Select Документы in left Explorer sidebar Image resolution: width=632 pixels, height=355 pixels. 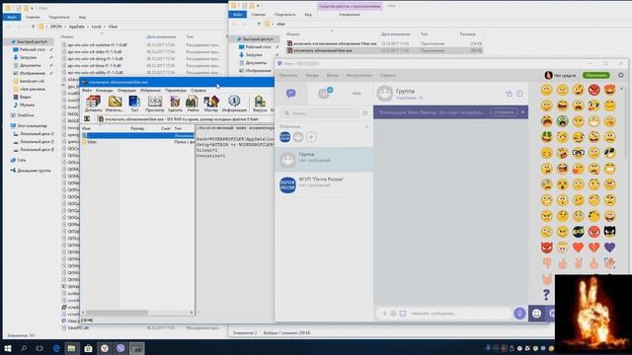(x=30, y=65)
